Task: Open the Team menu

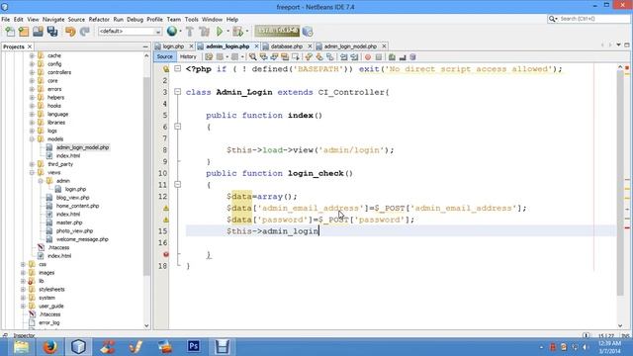Action: (174, 20)
